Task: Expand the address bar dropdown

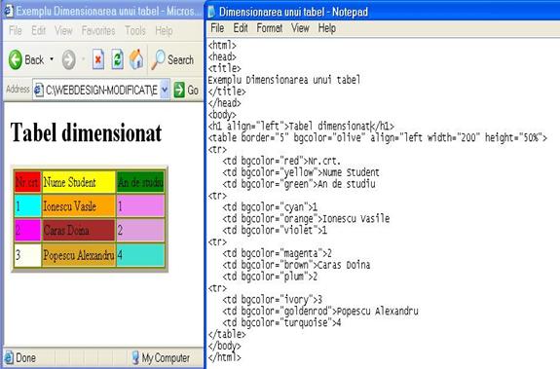Action: (165, 90)
